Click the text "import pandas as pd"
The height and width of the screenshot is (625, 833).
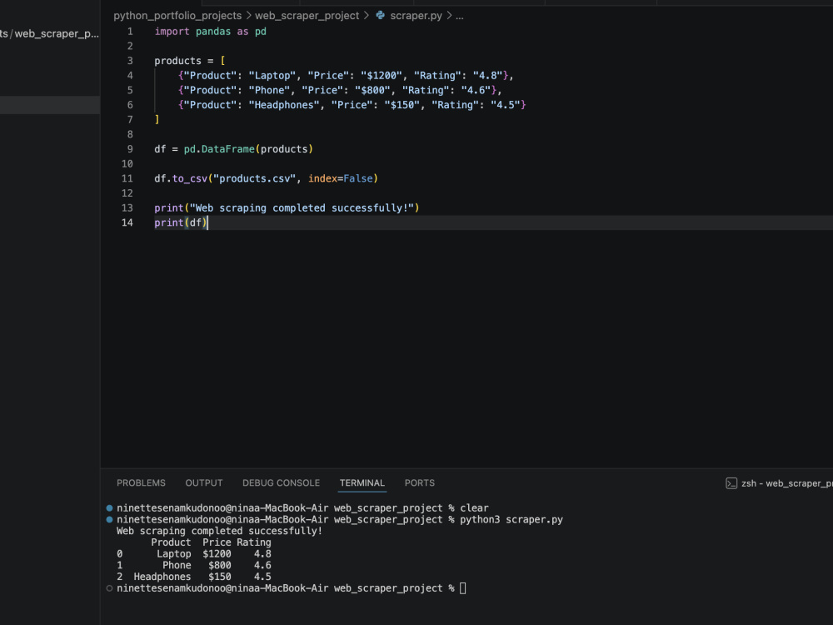pos(211,32)
